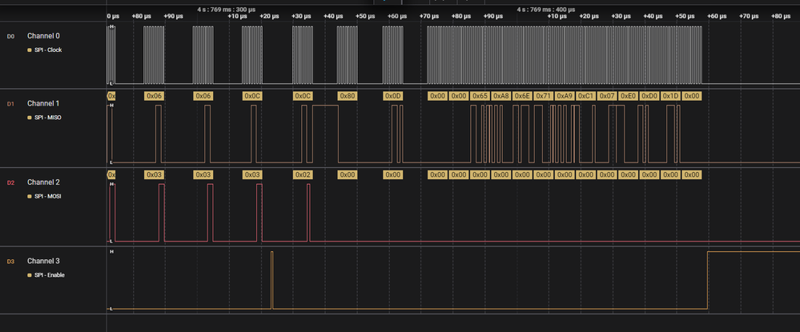Click the color square beside SPI - MOSI

tap(30, 196)
